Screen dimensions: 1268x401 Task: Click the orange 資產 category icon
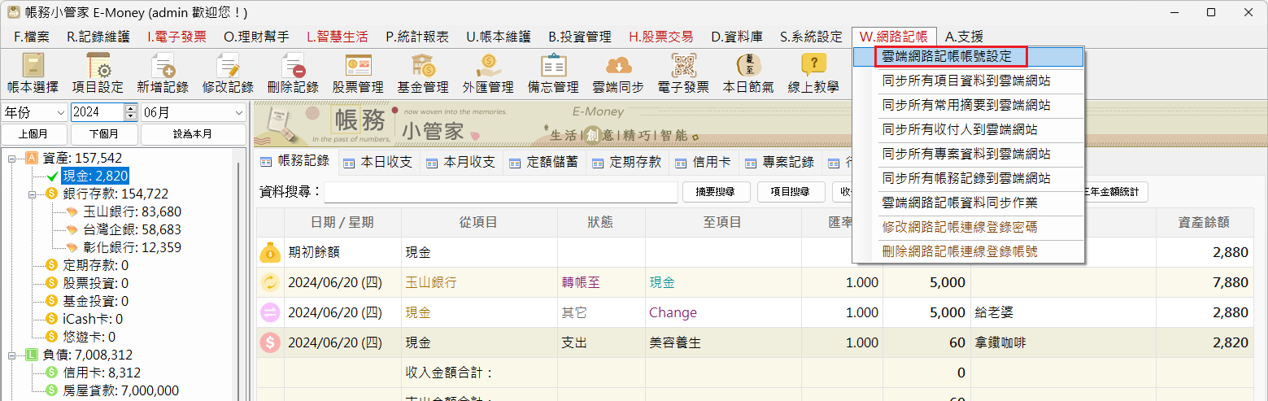[33, 158]
